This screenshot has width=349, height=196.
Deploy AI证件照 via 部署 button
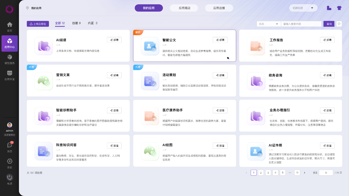327,146
